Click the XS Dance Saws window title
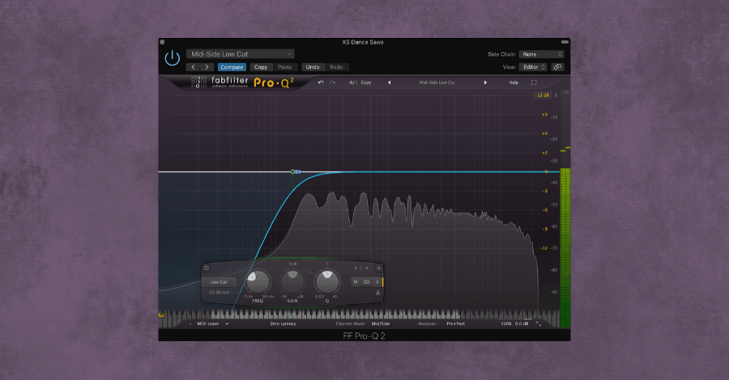This screenshot has height=380, width=729. coord(363,42)
